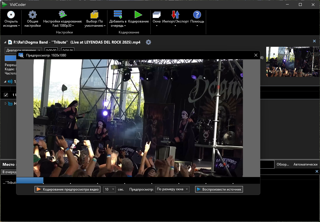Click the 'Обзор...' browse button
Screen dimensions: 320x222
click(x=283, y=164)
